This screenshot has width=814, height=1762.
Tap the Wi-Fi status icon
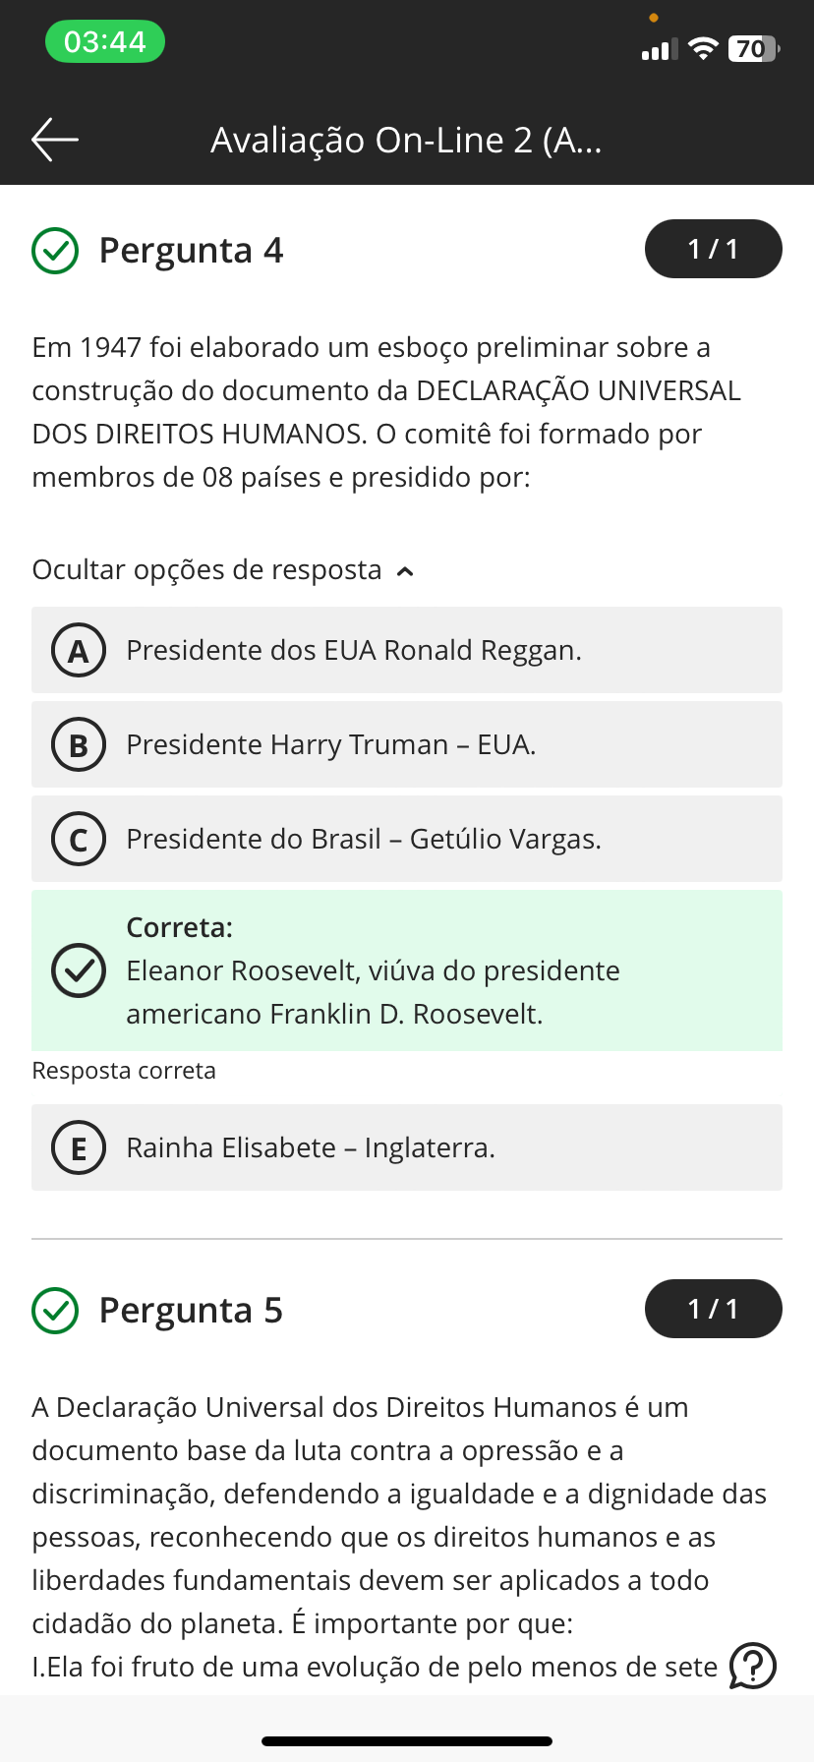703,49
